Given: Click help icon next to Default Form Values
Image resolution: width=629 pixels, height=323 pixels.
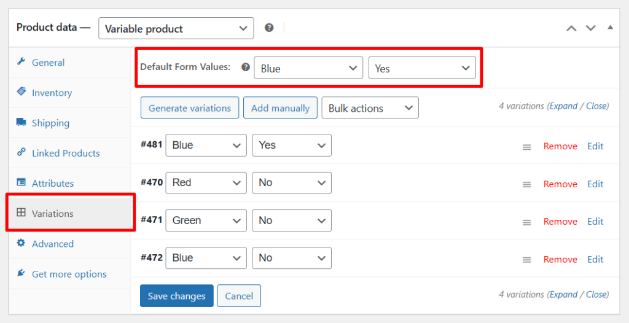Looking at the screenshot, I should [x=246, y=67].
